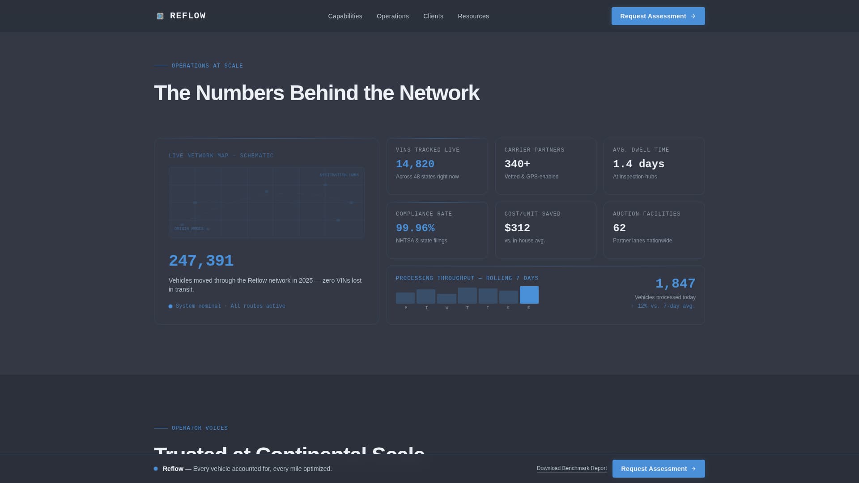Select the VINs Tracked Live stat card
The width and height of the screenshot is (859, 483).
pos(437,165)
